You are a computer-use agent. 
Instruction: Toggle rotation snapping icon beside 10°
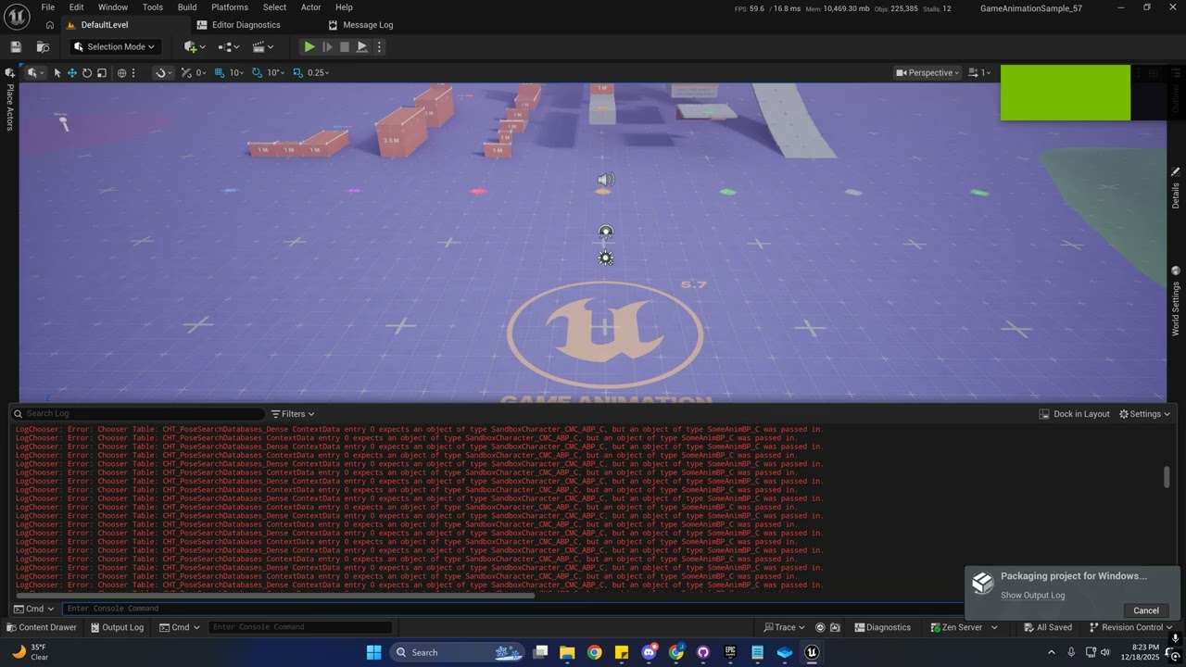click(258, 72)
